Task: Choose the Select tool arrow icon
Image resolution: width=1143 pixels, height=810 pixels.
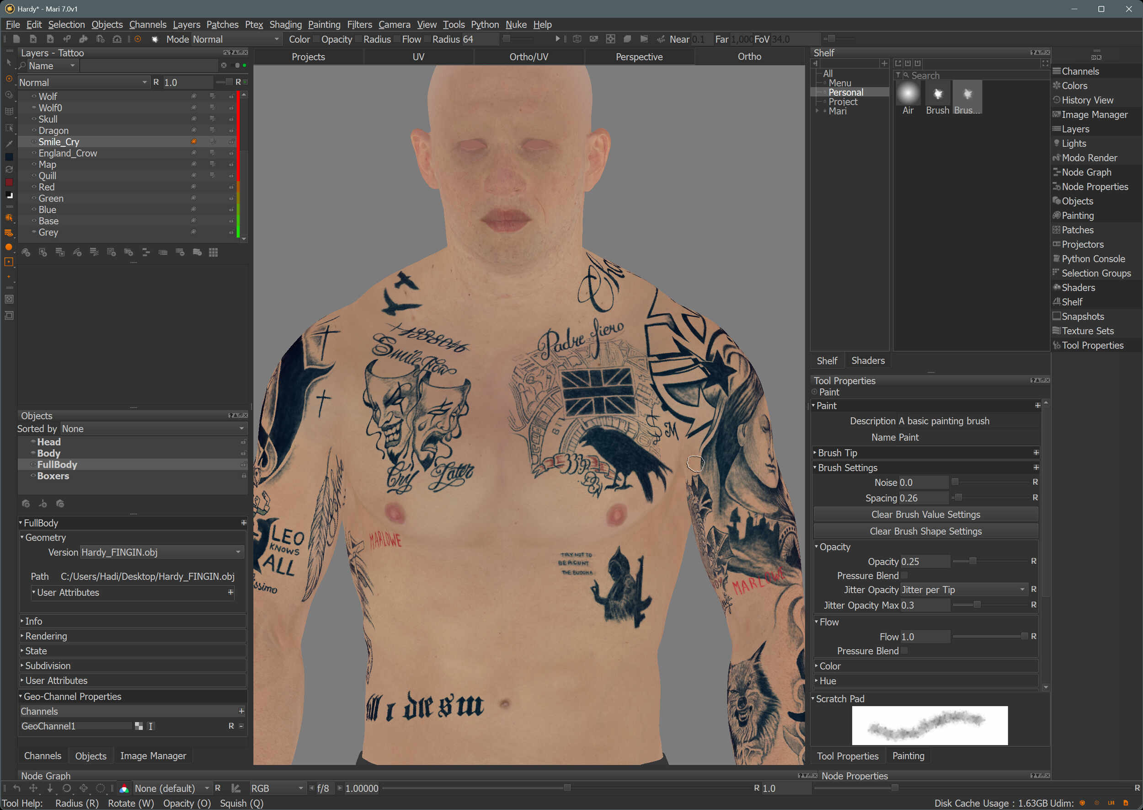Action: tap(9, 63)
